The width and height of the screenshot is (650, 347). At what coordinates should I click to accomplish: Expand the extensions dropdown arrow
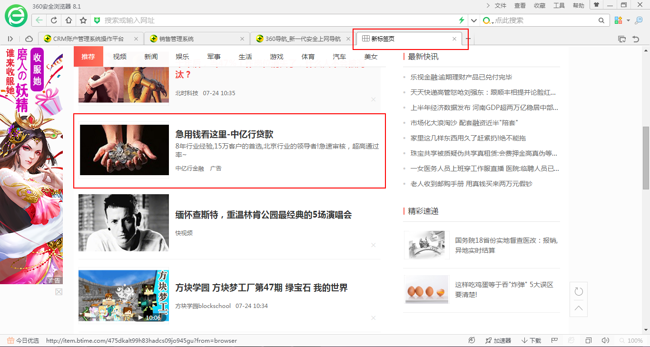pyautogui.click(x=628, y=20)
